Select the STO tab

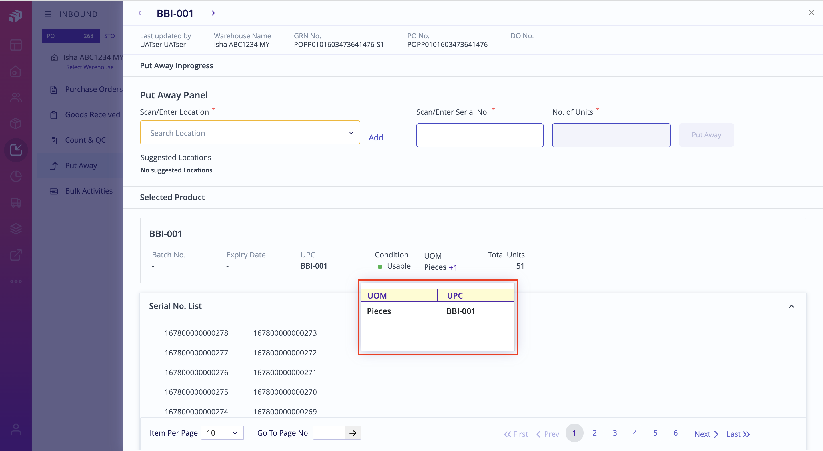point(111,36)
